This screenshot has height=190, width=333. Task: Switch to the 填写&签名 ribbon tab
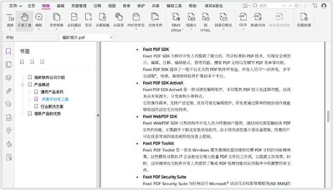214,6
